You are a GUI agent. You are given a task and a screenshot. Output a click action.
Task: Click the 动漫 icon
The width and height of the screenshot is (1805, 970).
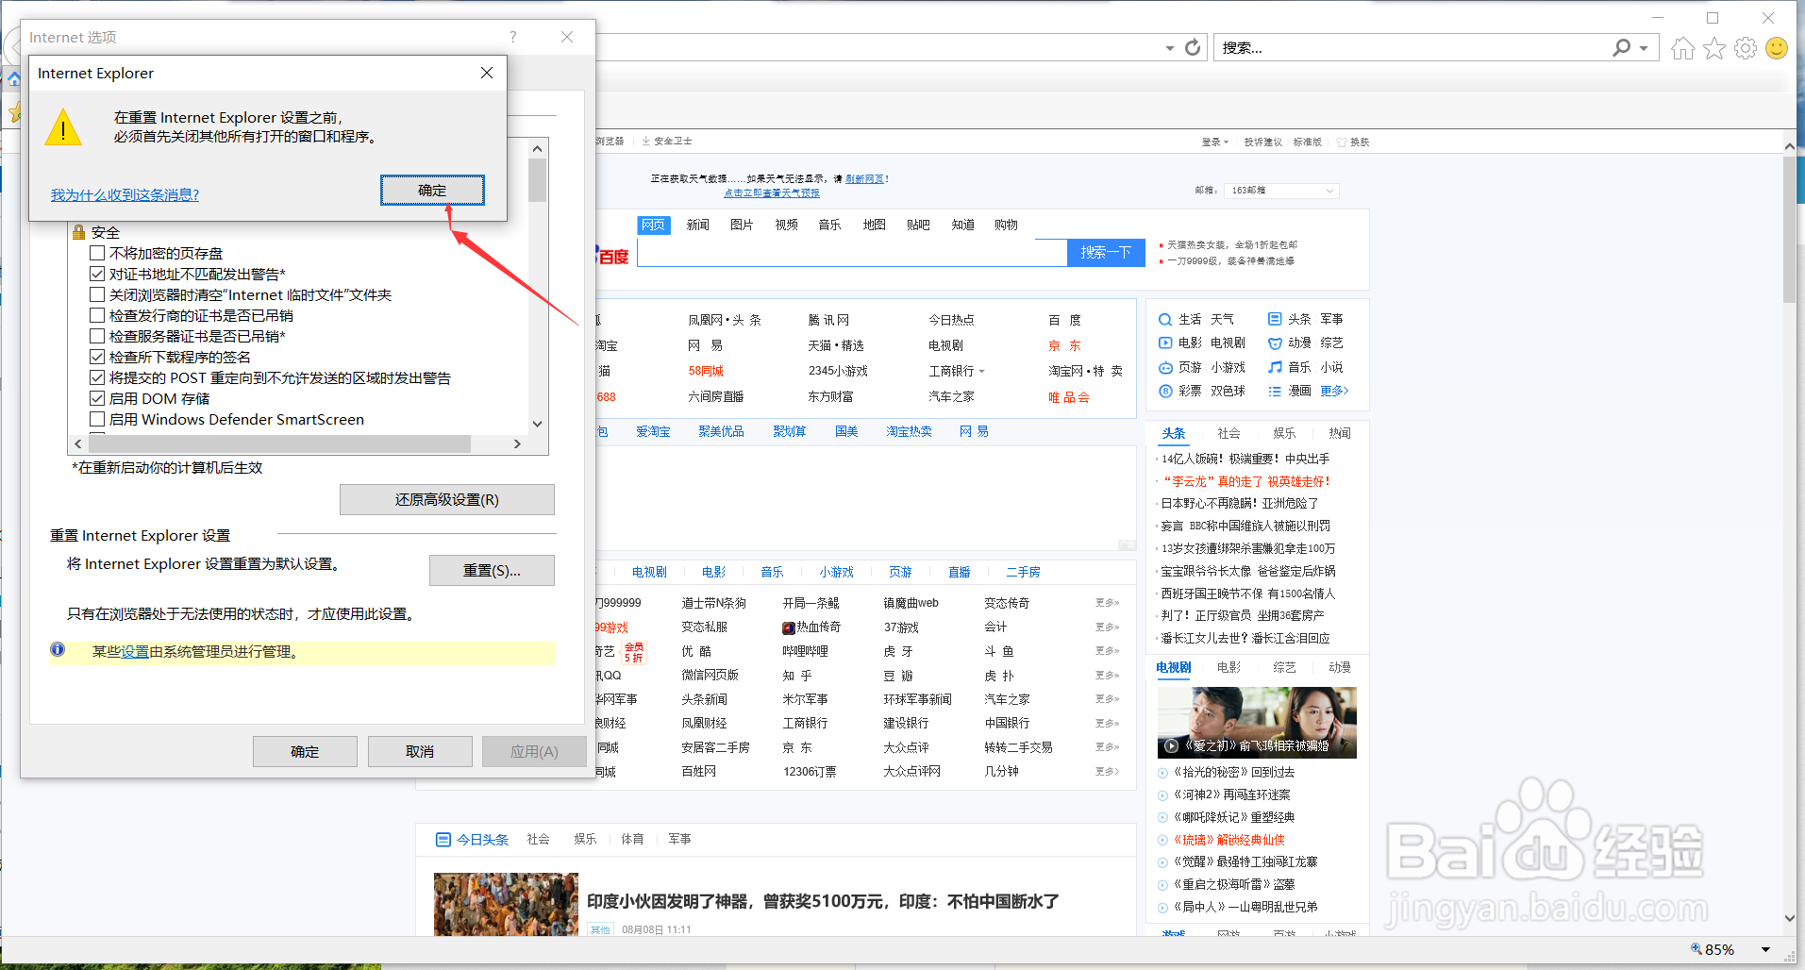[x=1275, y=343]
